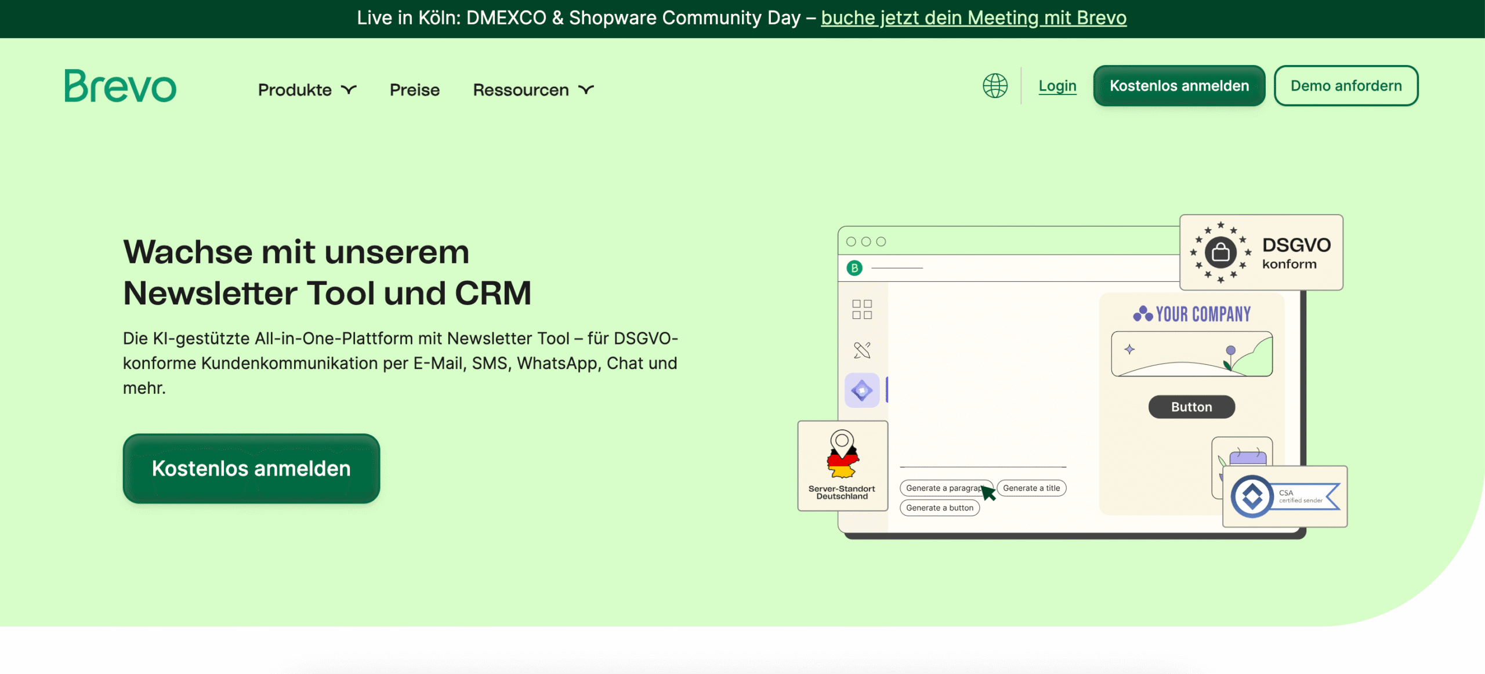Click the DSGVO konform badge
The image size is (1485, 674).
click(1262, 252)
